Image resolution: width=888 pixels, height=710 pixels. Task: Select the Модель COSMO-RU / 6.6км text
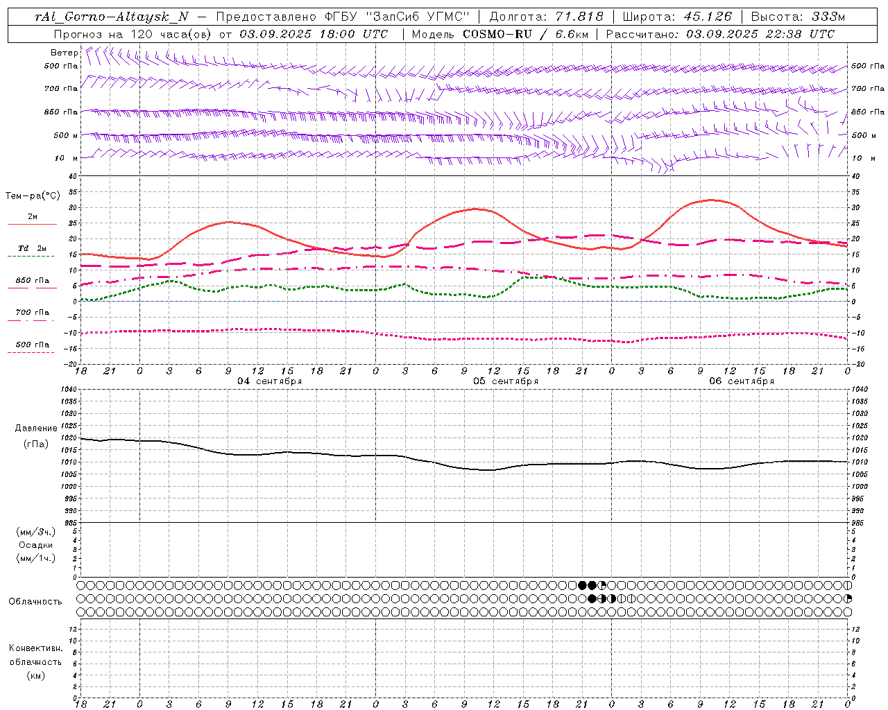499,34
